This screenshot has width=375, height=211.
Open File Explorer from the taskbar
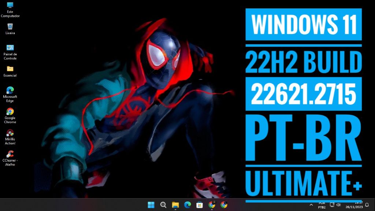click(175, 205)
